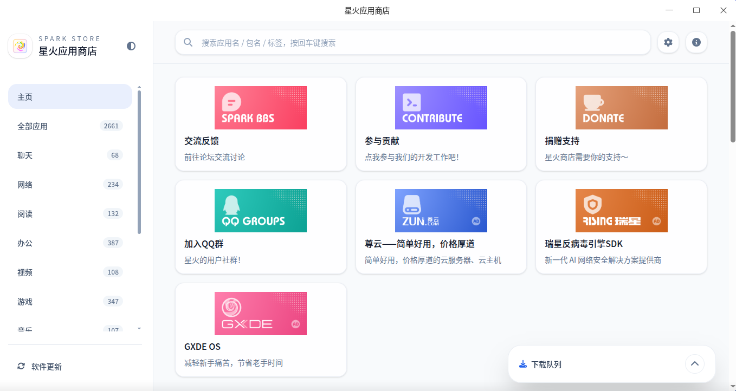The width and height of the screenshot is (736, 391).
Task: Click the 108 count badge
Action: (113, 272)
